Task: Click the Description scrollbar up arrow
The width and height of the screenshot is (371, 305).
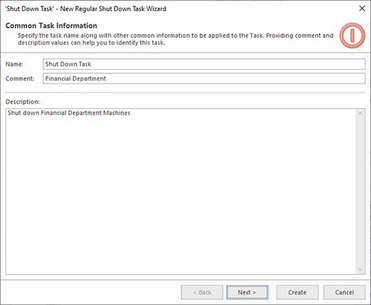Action: coord(360,113)
